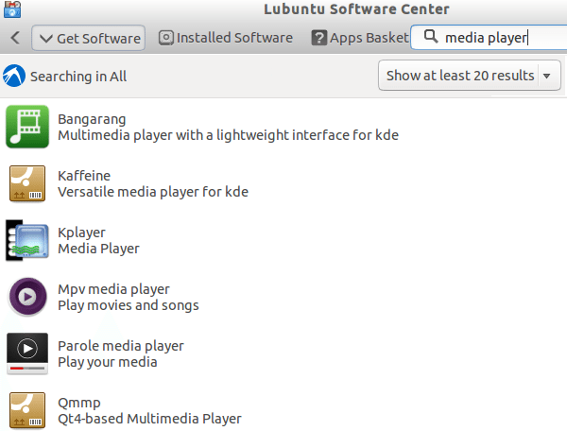Screen dimensions: 567x431
Task: Click the Lubuntu logo beside Searching in All
Action: (x=14, y=76)
